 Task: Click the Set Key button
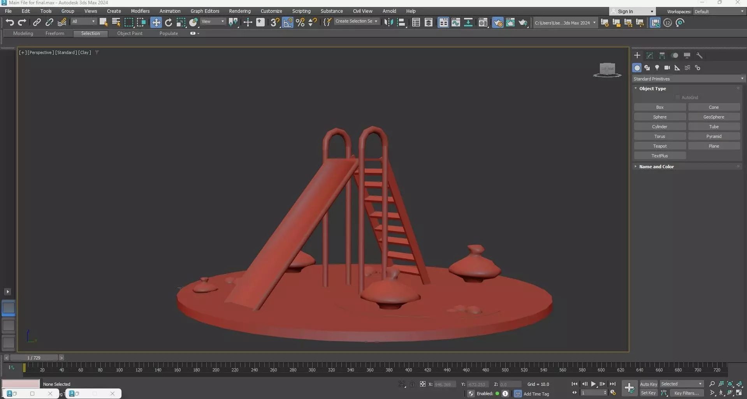point(649,393)
